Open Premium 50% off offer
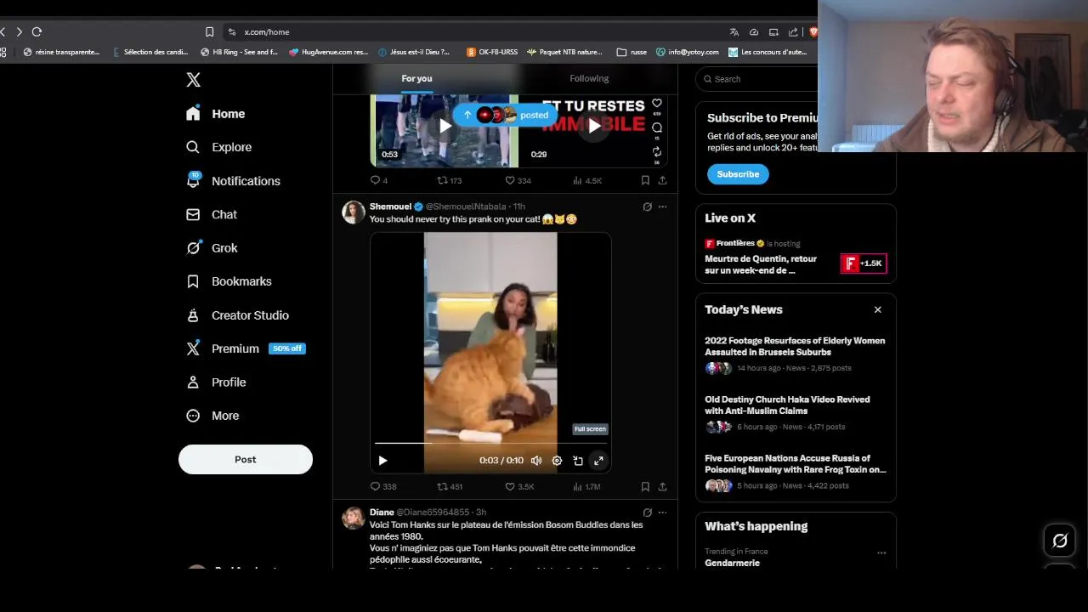1088x612 pixels. click(246, 348)
